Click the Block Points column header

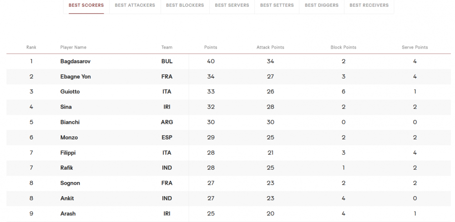click(x=343, y=47)
